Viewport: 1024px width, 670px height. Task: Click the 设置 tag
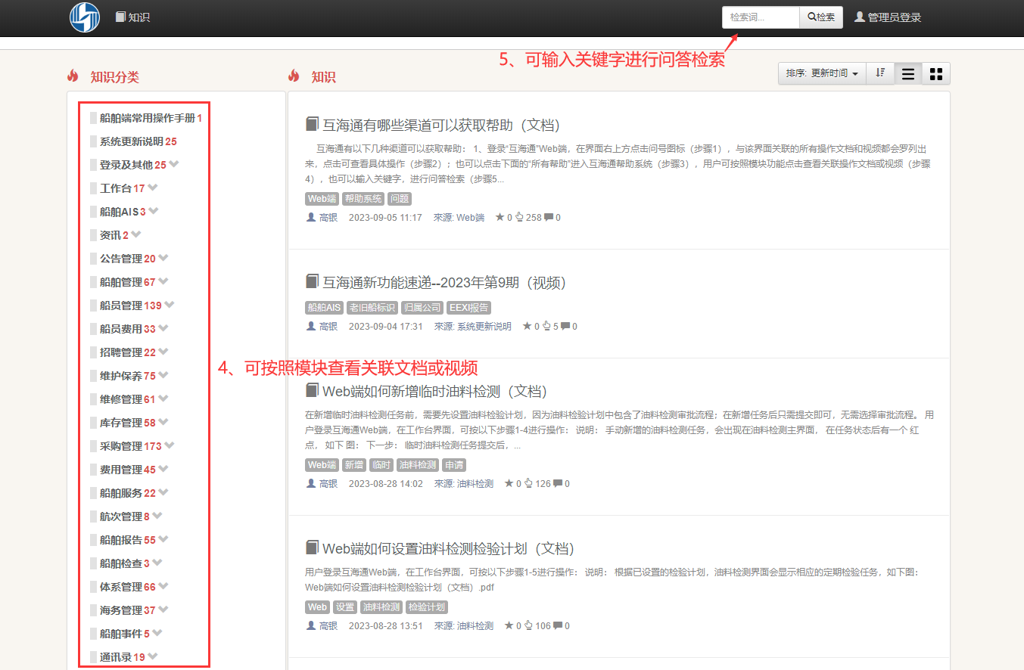[x=345, y=607]
